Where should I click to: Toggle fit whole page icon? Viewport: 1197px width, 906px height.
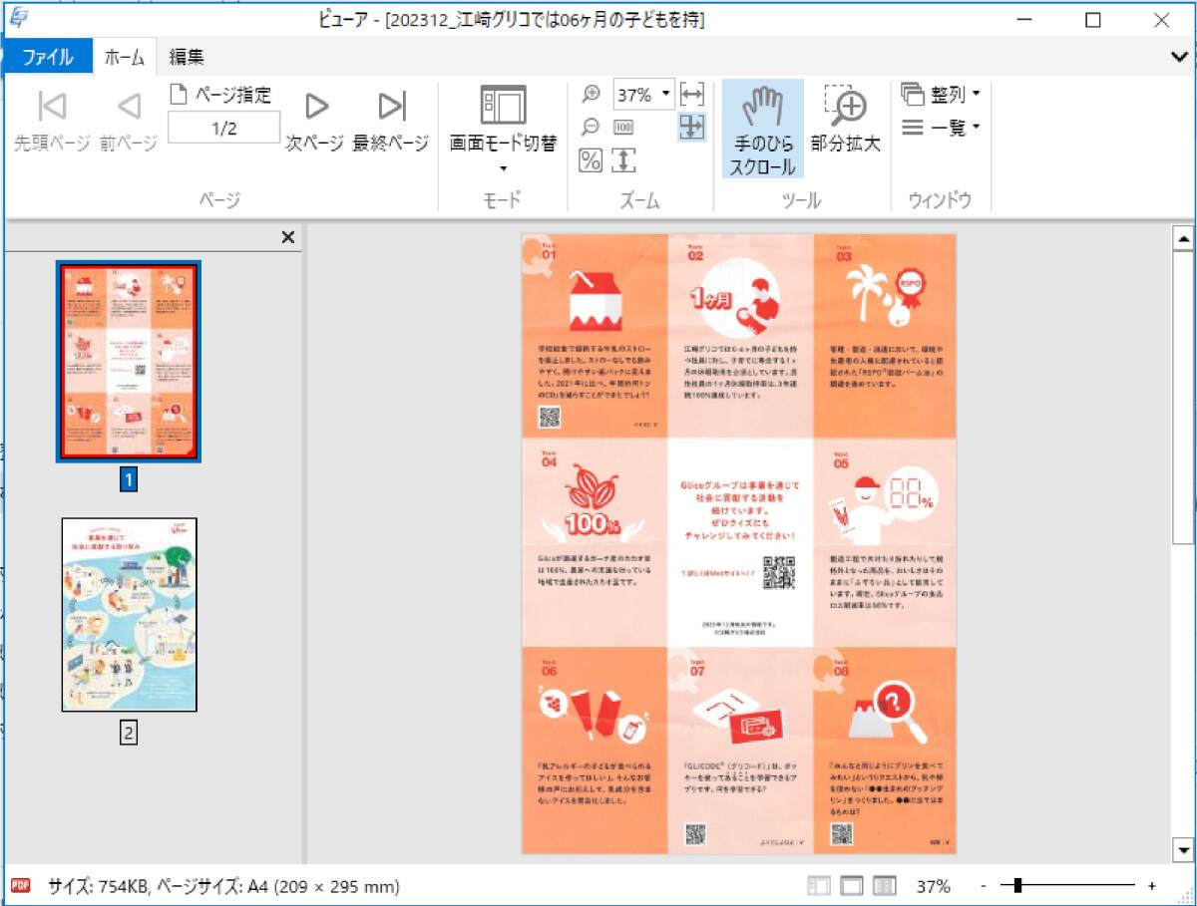coord(691,127)
